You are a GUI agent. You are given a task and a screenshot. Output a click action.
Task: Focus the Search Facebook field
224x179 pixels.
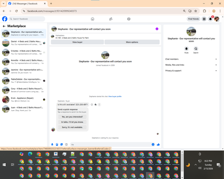(27, 19)
